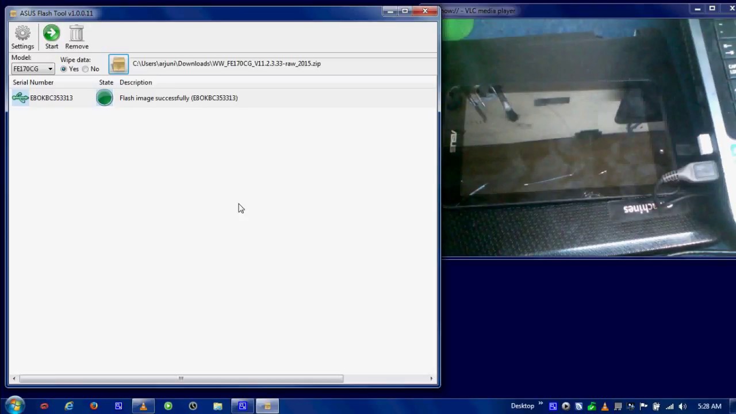736x414 pixels.
Task: Click the red oval taskbar icon
Action: [x=44, y=406]
